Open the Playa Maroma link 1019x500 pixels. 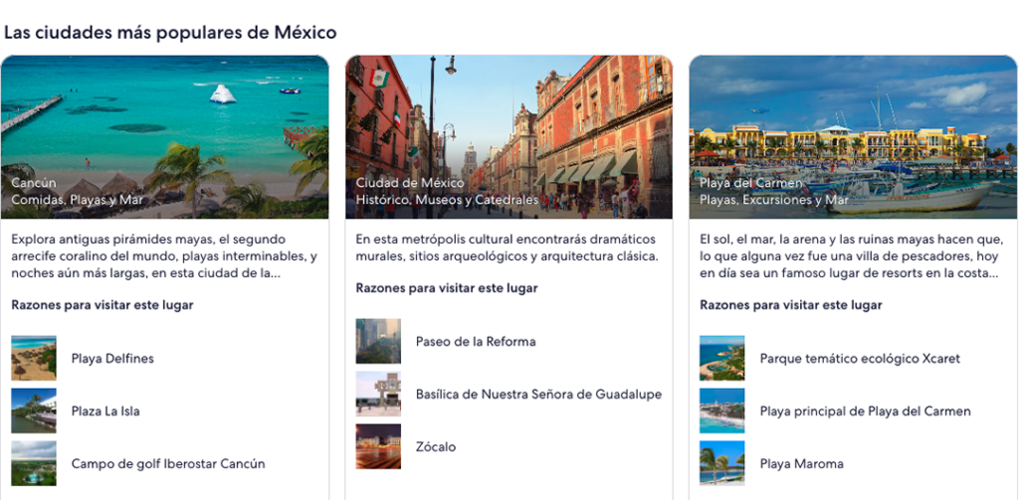[x=802, y=463]
